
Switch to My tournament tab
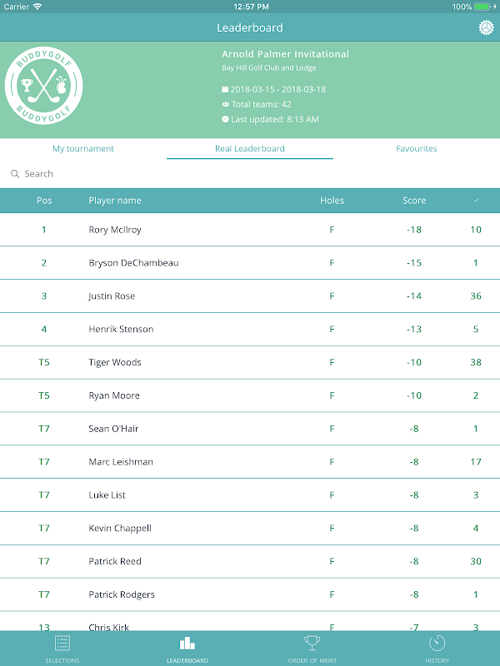[83, 149]
